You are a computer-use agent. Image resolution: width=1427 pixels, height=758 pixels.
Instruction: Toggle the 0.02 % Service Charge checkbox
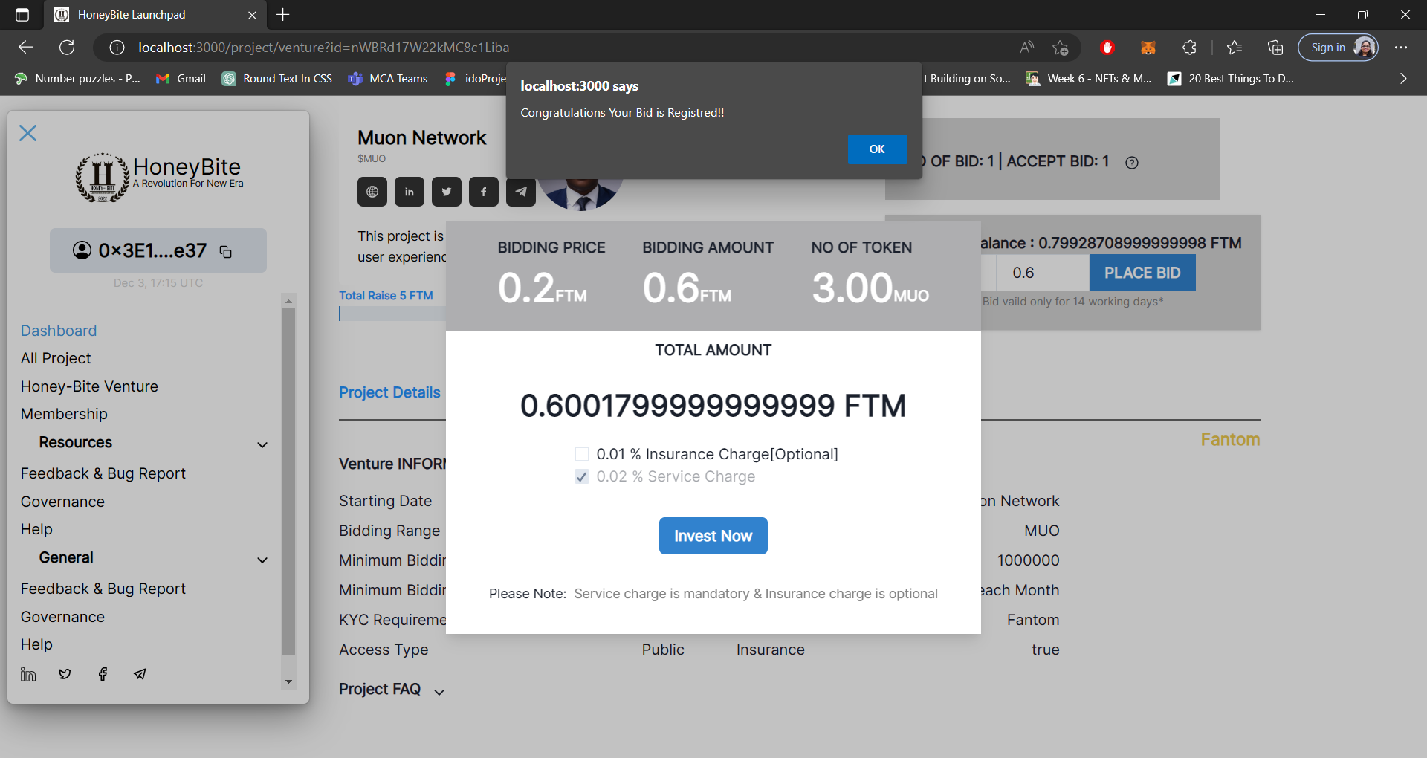point(582,476)
